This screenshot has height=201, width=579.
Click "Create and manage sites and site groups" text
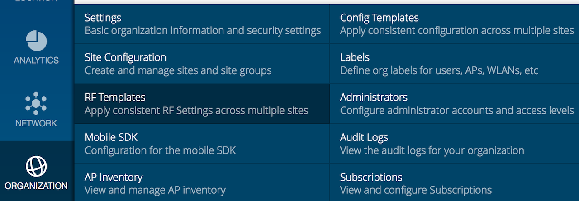click(178, 70)
